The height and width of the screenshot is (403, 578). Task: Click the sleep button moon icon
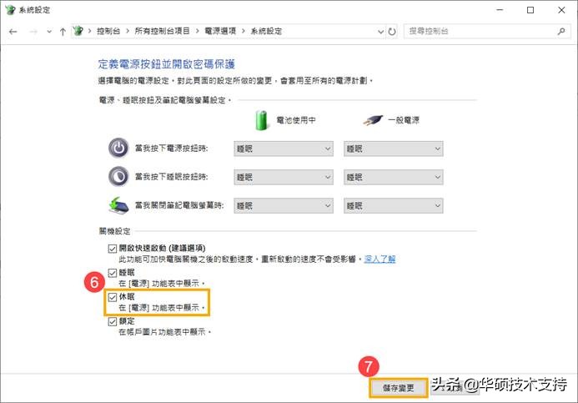point(118,177)
